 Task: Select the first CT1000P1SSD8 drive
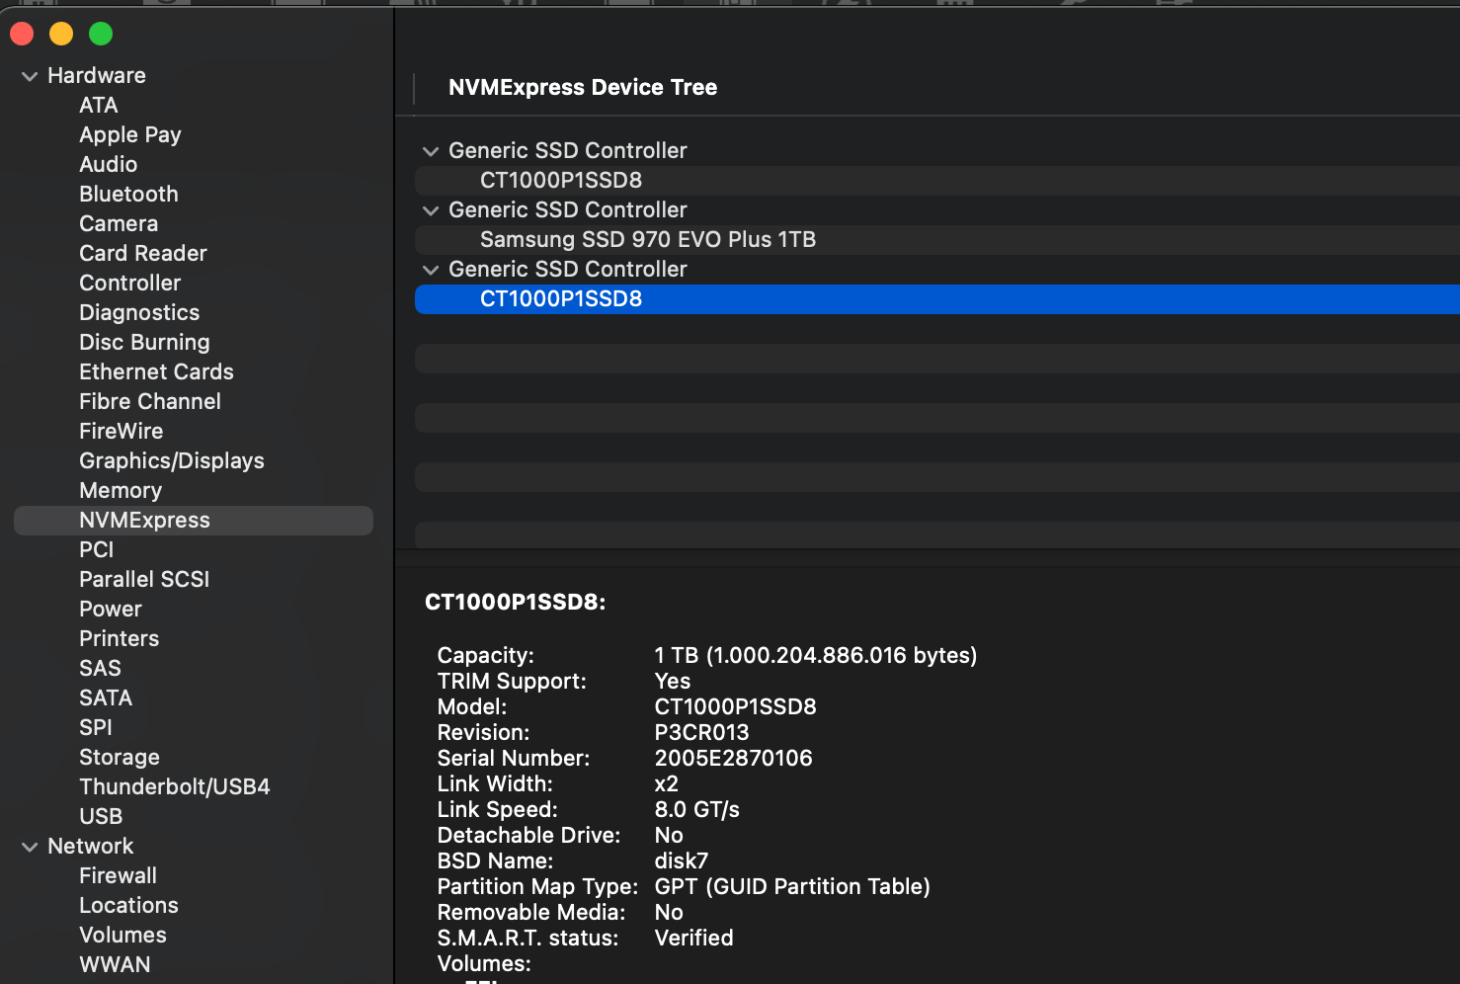click(560, 181)
